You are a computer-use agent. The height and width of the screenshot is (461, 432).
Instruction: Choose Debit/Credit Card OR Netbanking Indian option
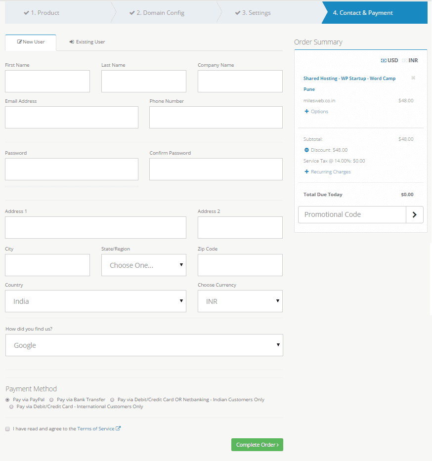coord(112,400)
